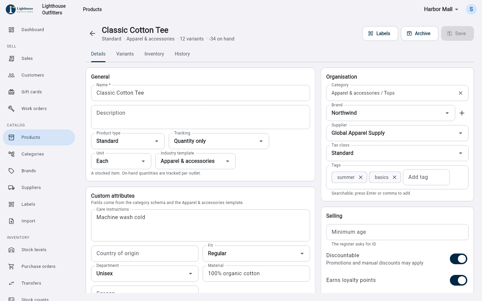Toggle the Discountable switch
The width and height of the screenshot is (482, 301).
point(459,259)
